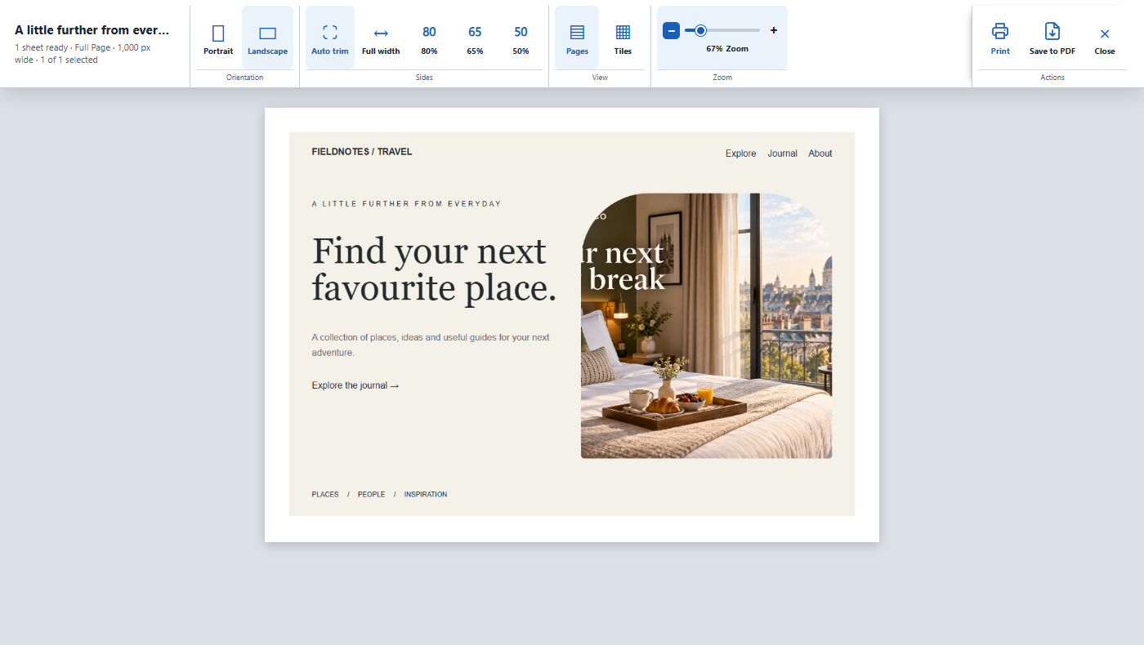Set page scale to 50%
The width and height of the screenshot is (1144, 645).
tap(521, 38)
